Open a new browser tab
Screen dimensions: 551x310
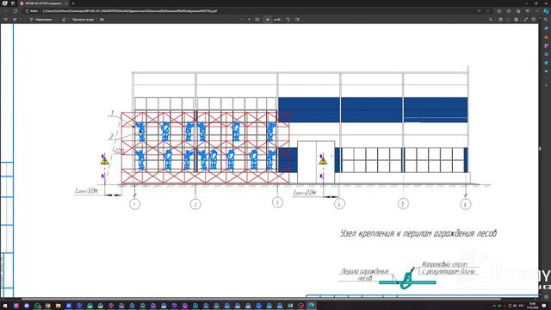point(73,3)
